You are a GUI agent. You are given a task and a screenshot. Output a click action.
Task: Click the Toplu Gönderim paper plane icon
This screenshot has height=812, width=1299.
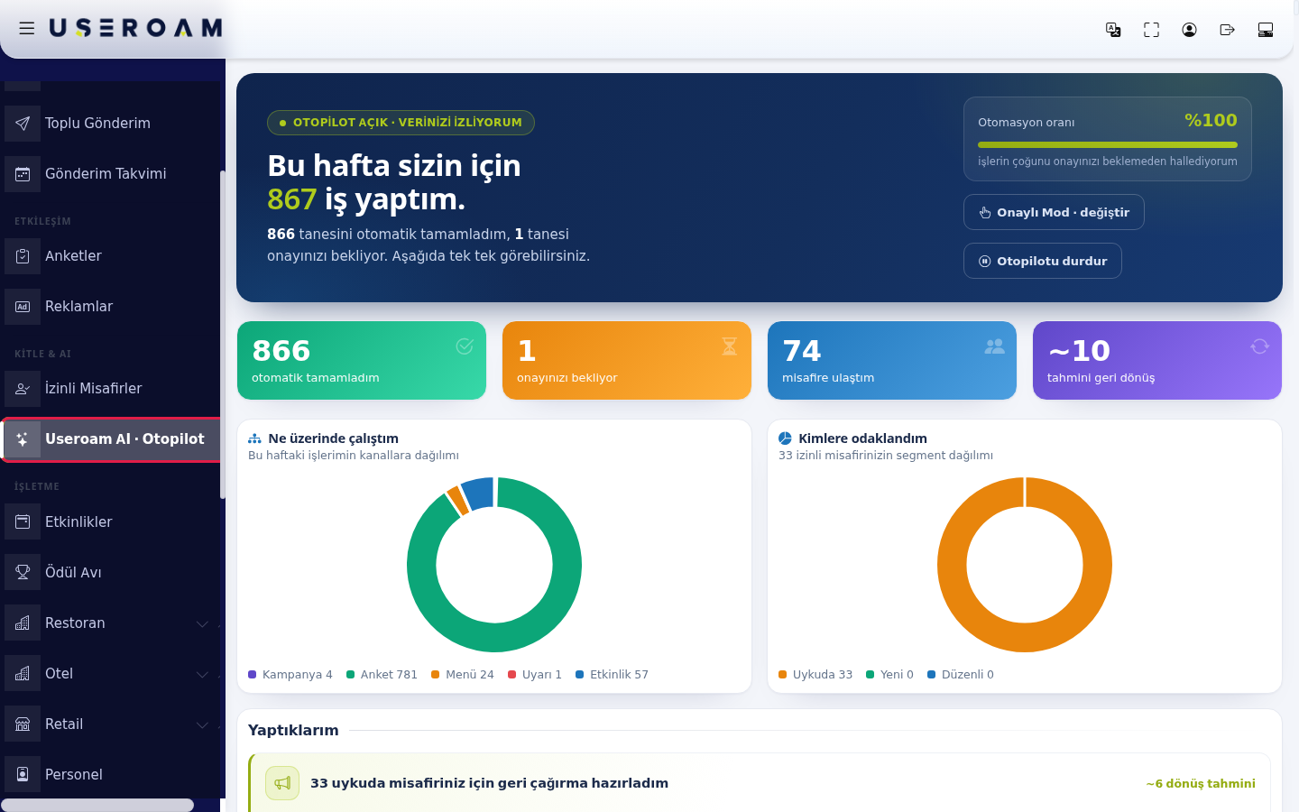pos(23,124)
